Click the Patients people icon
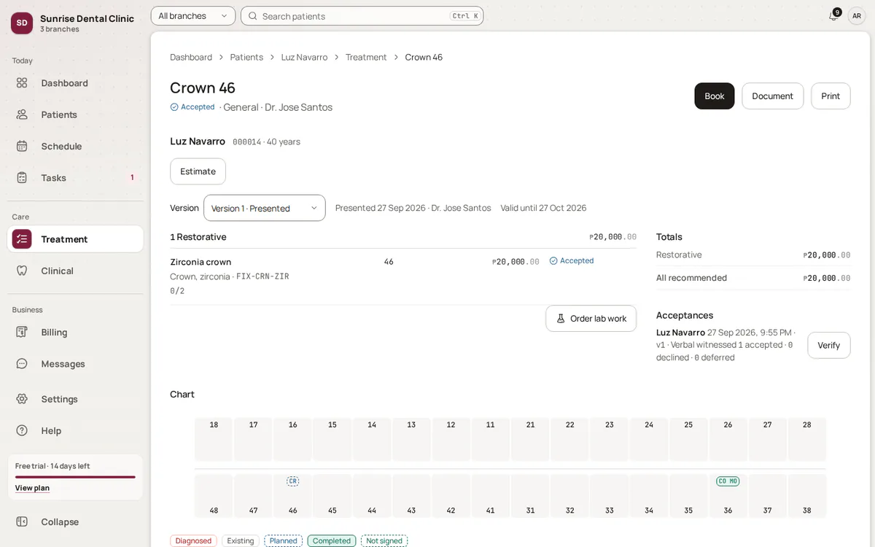This screenshot has height=547, width=875. pyautogui.click(x=22, y=115)
